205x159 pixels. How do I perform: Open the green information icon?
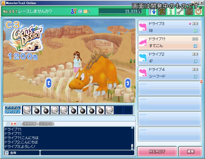[171, 12]
